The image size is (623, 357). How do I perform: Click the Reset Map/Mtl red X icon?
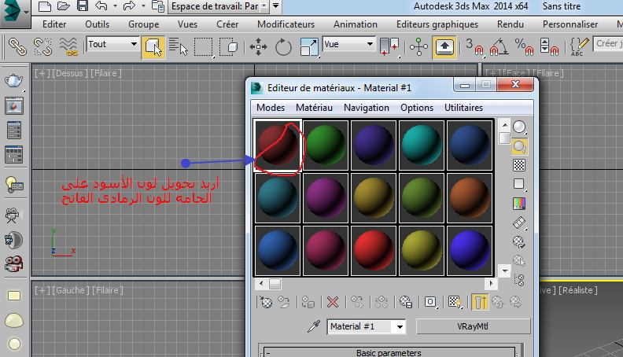click(333, 302)
